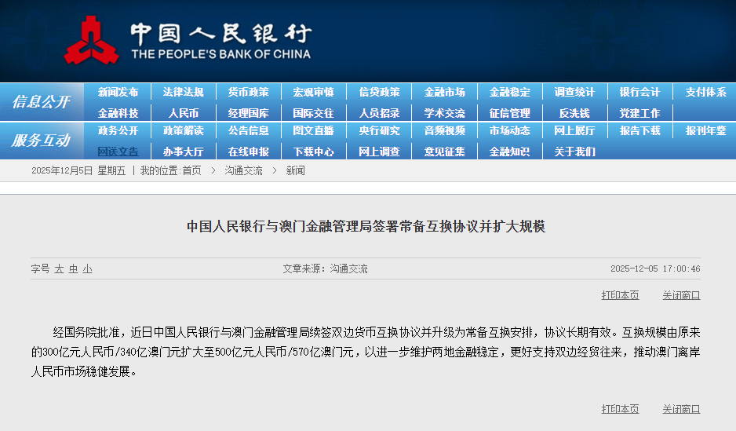Viewport: 736px width, 431px height.
Task: Go to 金融市场 section
Action: pyautogui.click(x=444, y=92)
